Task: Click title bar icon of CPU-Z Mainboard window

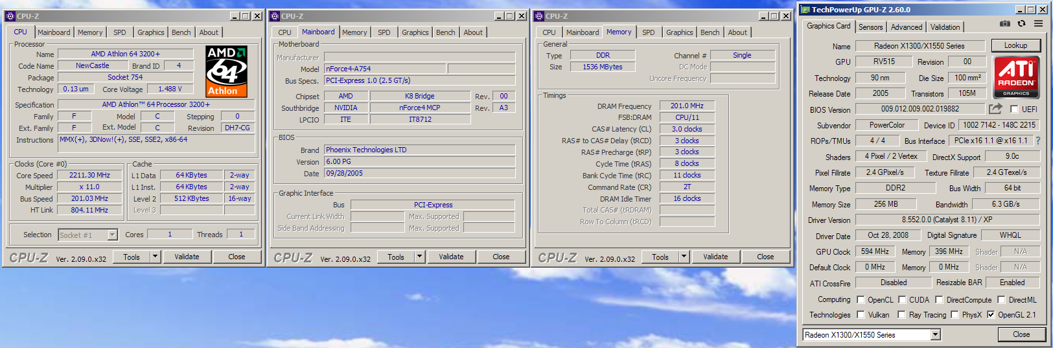Action: [275, 16]
